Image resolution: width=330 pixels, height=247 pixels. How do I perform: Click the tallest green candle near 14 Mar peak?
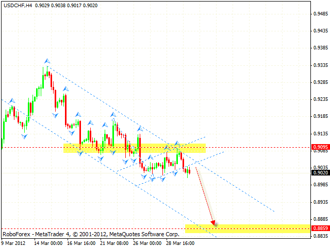(x=43, y=81)
